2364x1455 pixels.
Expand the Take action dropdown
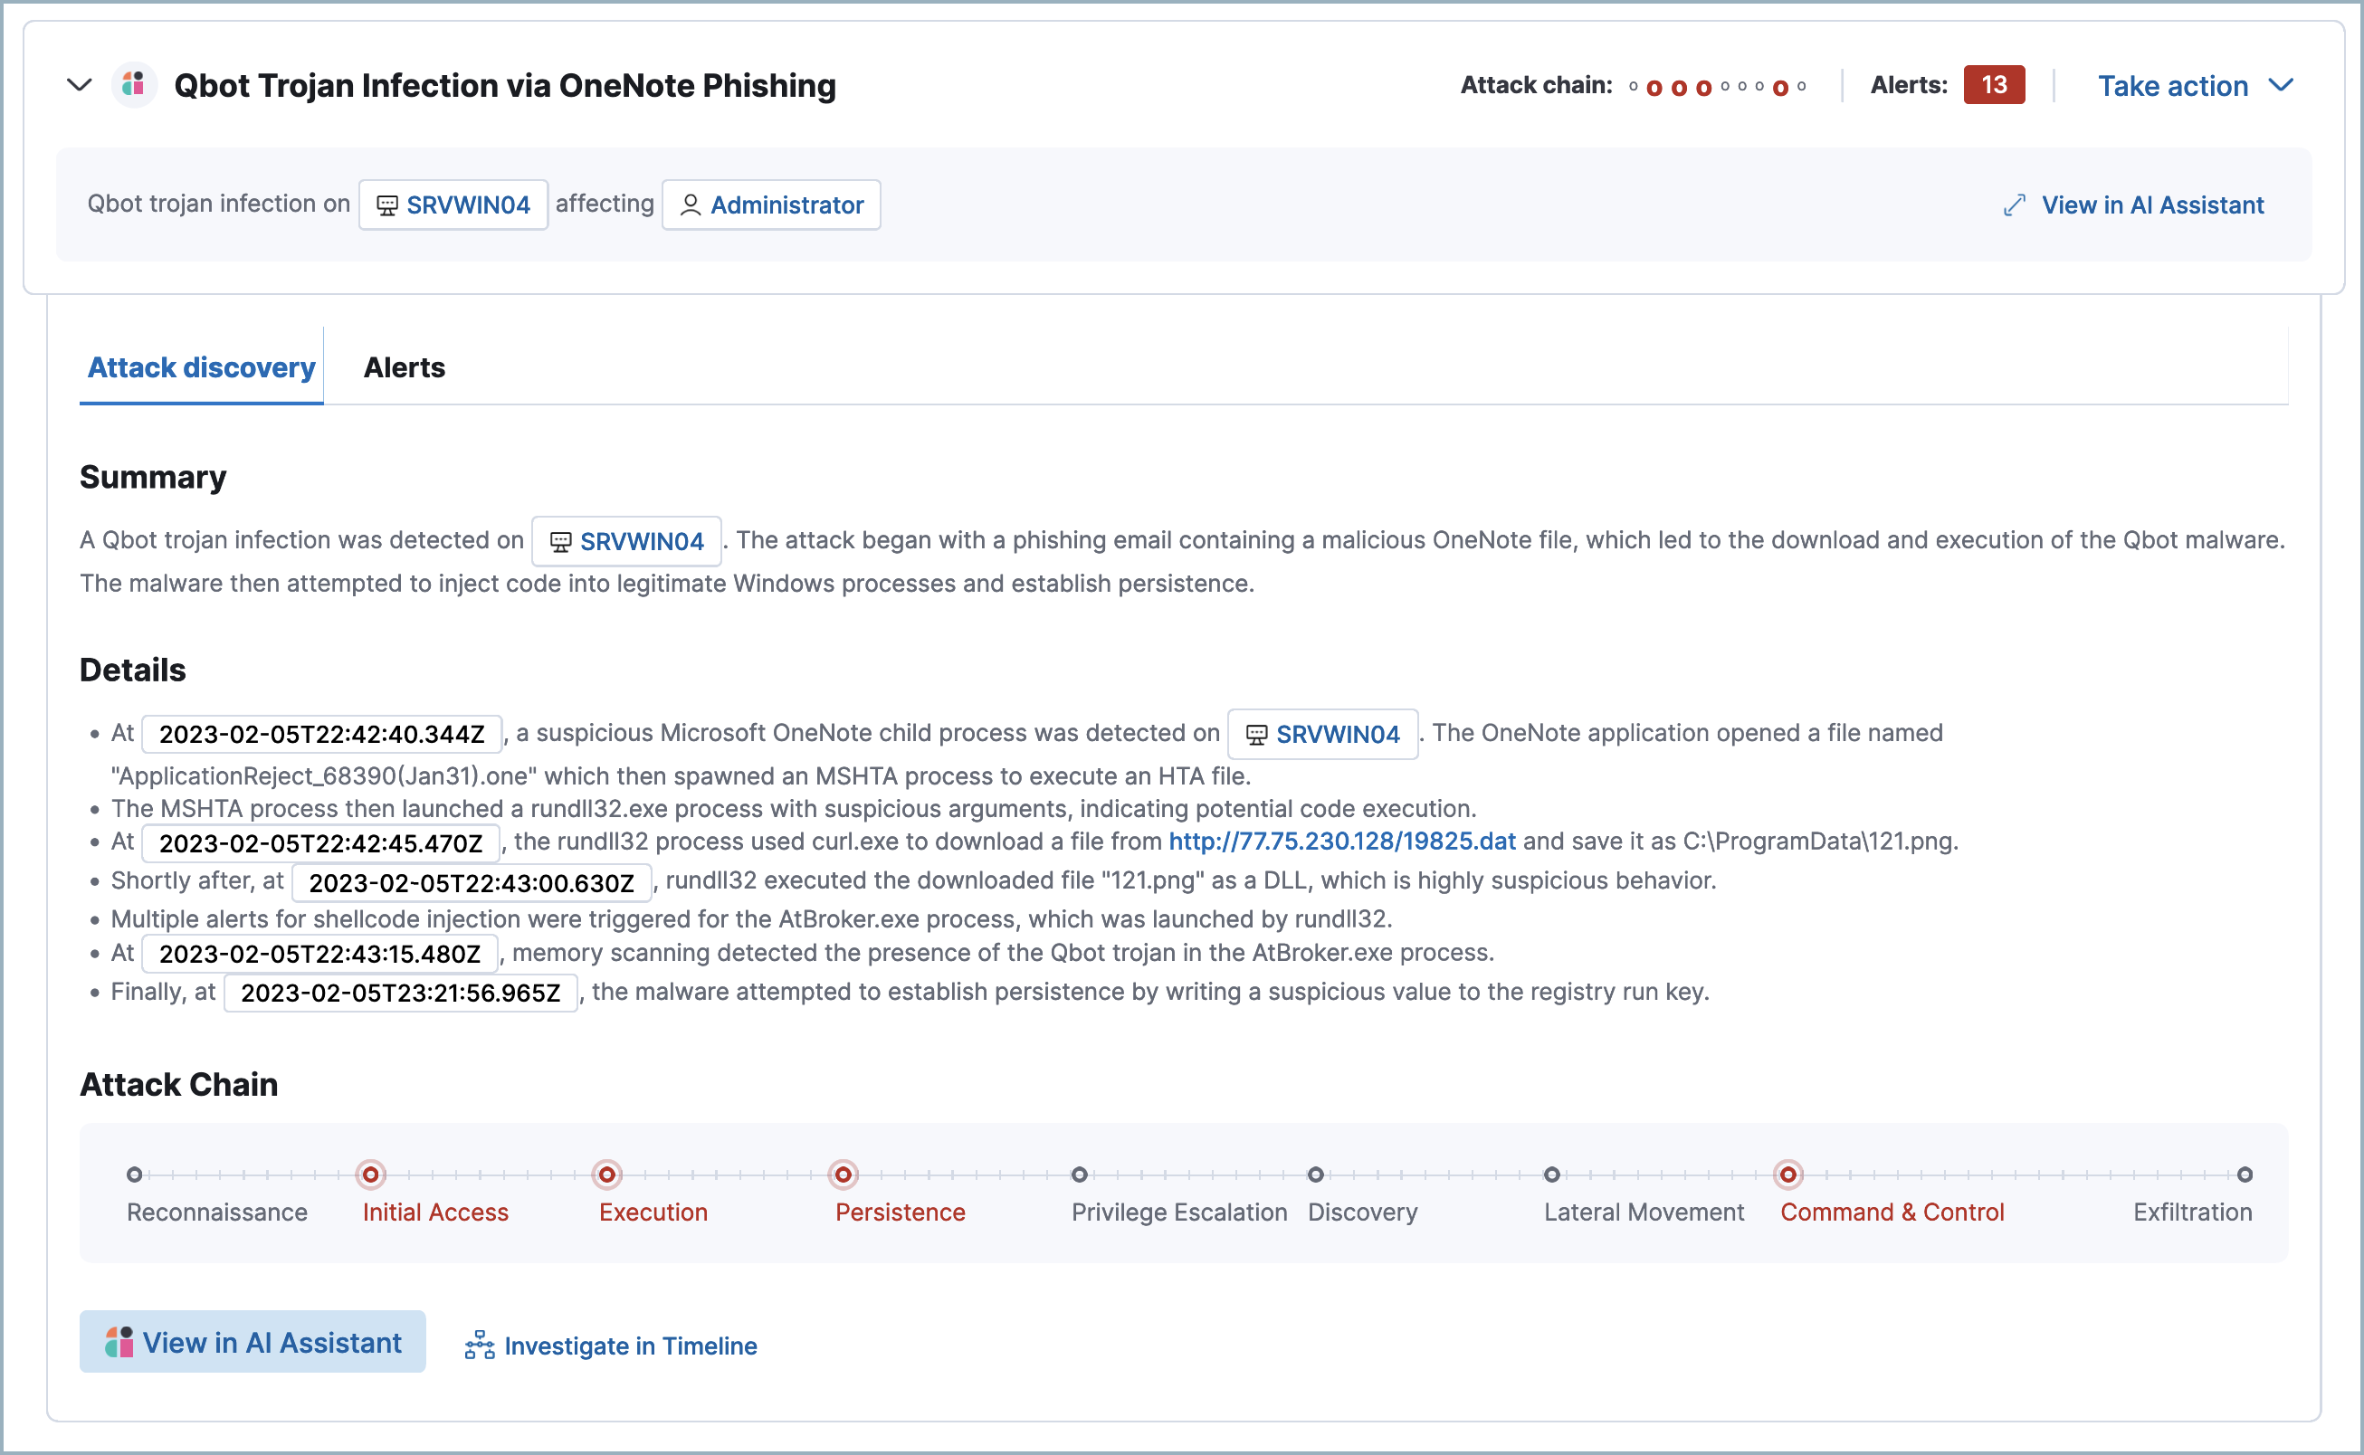coord(2195,84)
